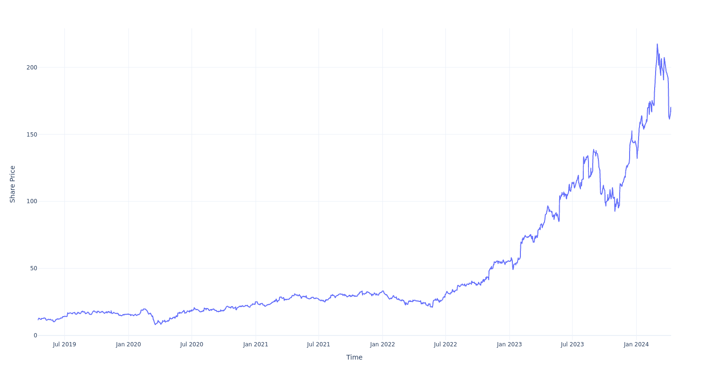The width and height of the screenshot is (709, 378).
Task: Click the 'Jan 2022' x-axis label
Action: coord(382,344)
